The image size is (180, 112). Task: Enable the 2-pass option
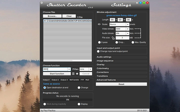[99, 42]
